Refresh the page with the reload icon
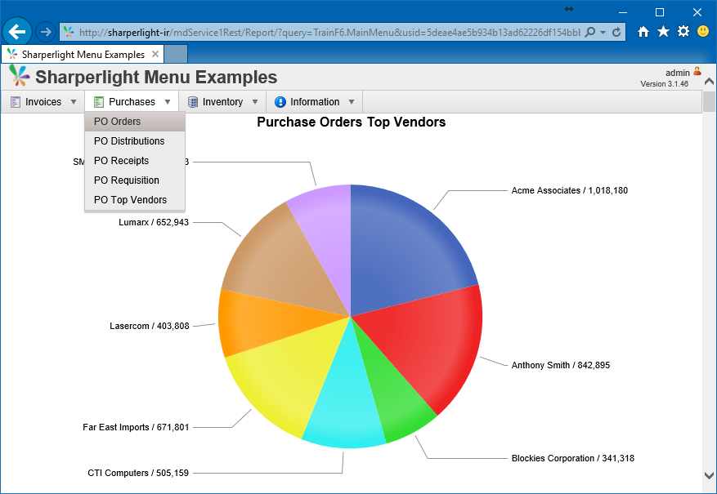Viewport: 717px width, 494px height. [616, 32]
